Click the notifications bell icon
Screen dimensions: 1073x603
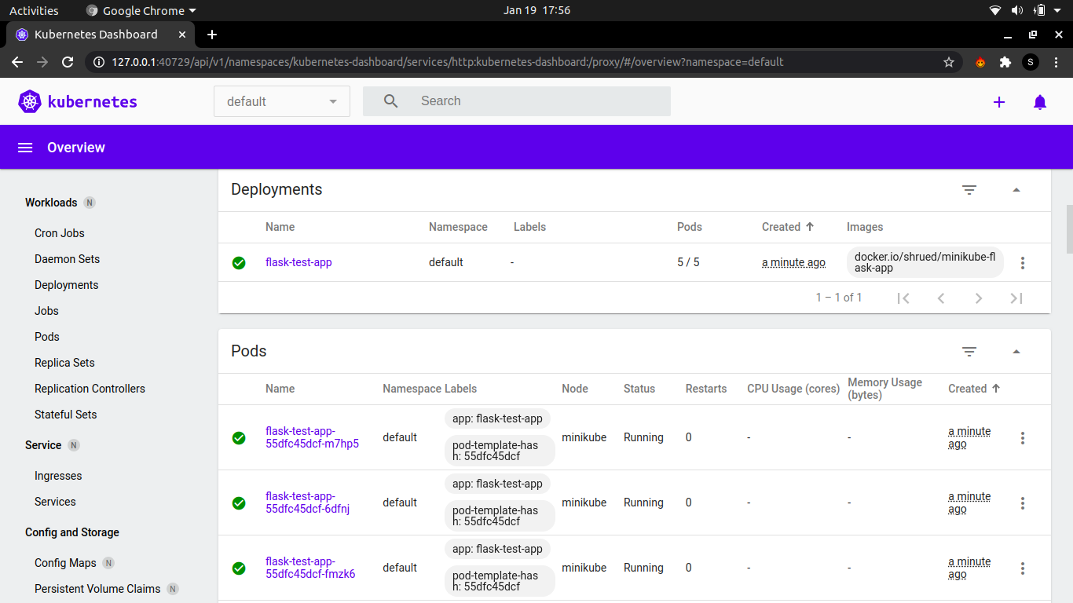(1039, 101)
